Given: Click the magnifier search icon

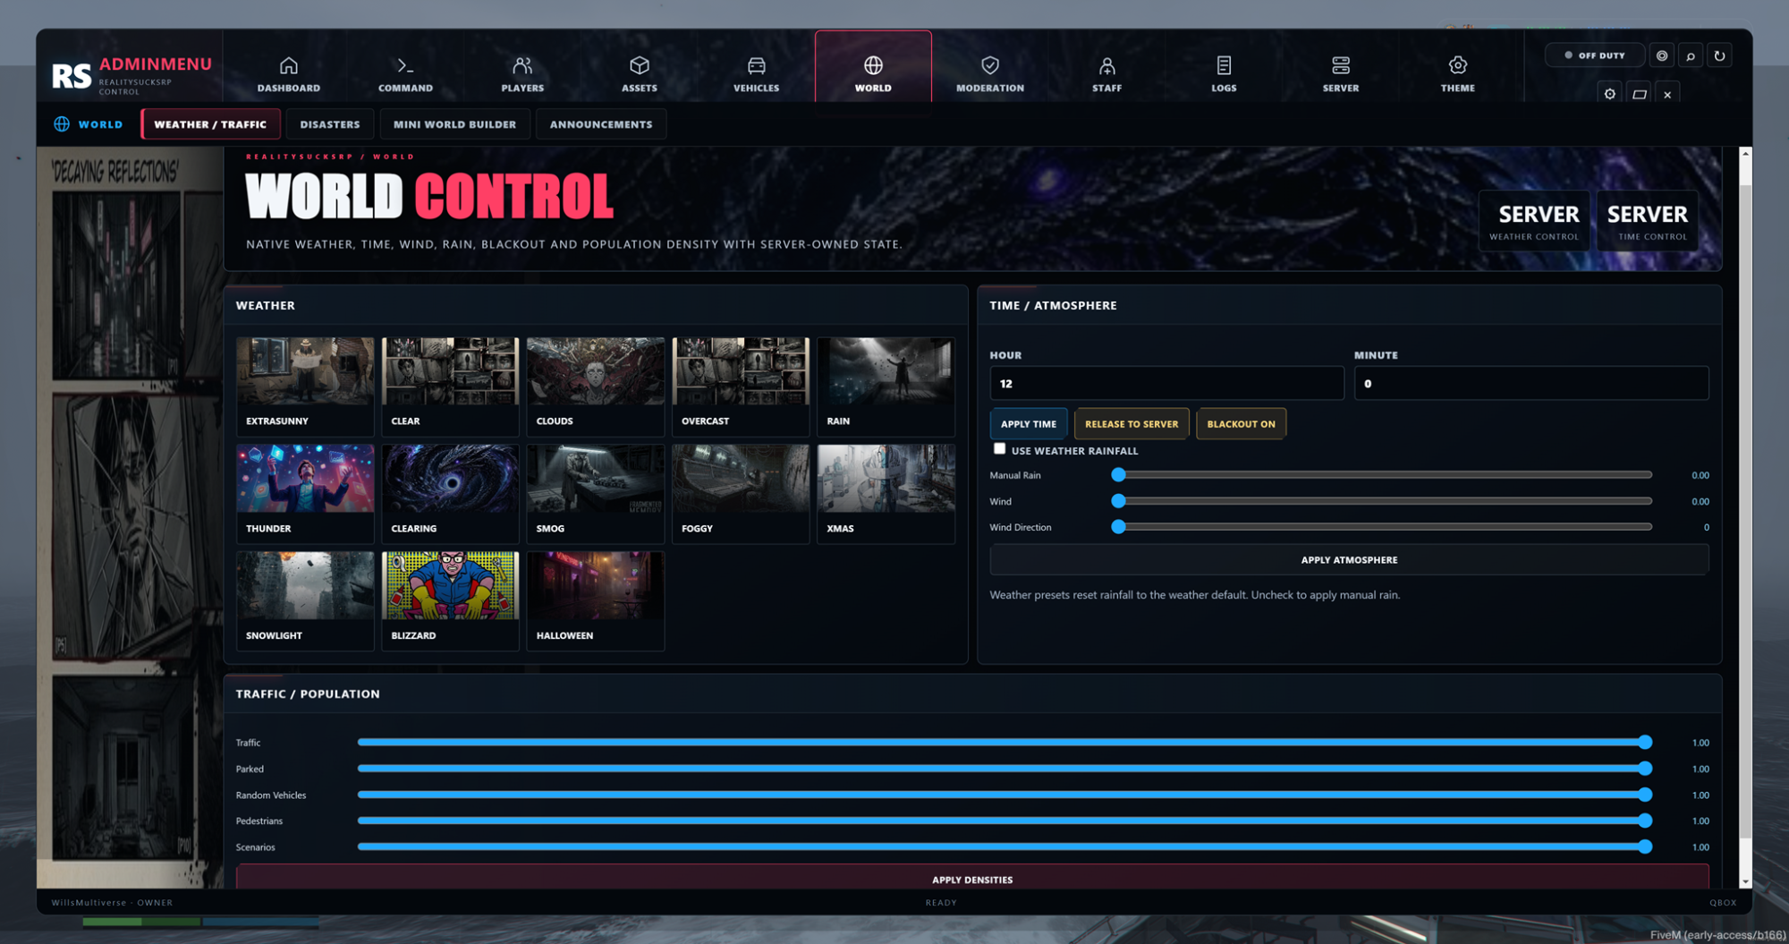Looking at the screenshot, I should (x=1691, y=55).
